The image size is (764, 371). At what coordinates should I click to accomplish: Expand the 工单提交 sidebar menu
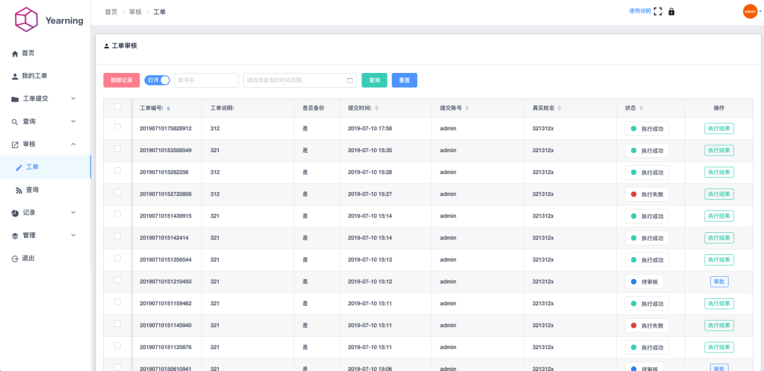(x=45, y=98)
